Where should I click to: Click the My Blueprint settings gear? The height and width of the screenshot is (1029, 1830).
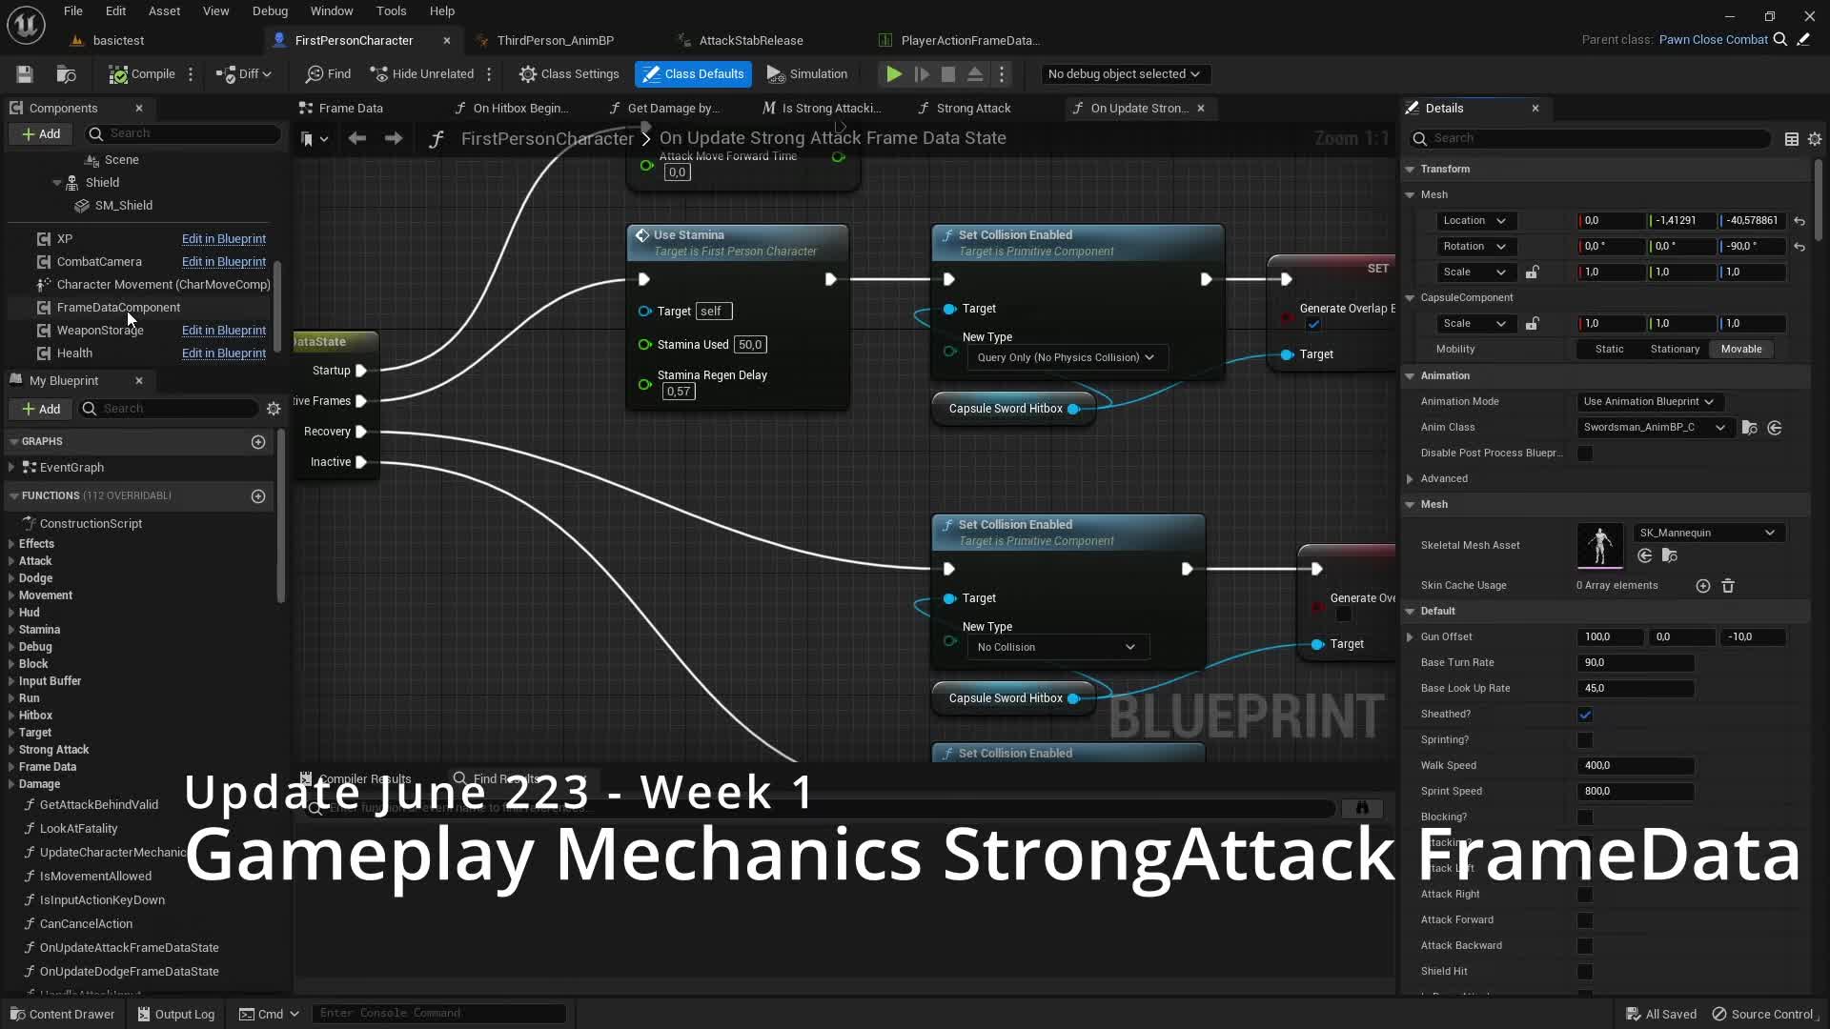[274, 409]
